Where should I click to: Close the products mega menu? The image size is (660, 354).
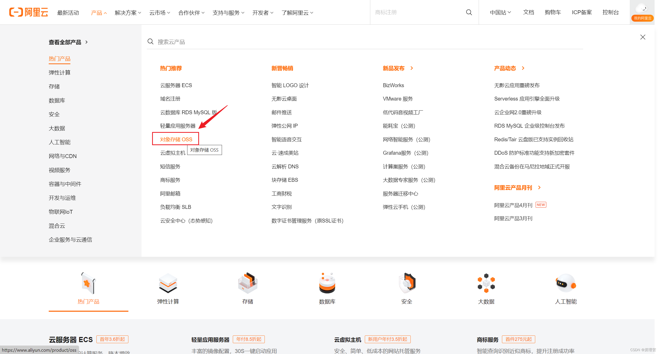(643, 37)
